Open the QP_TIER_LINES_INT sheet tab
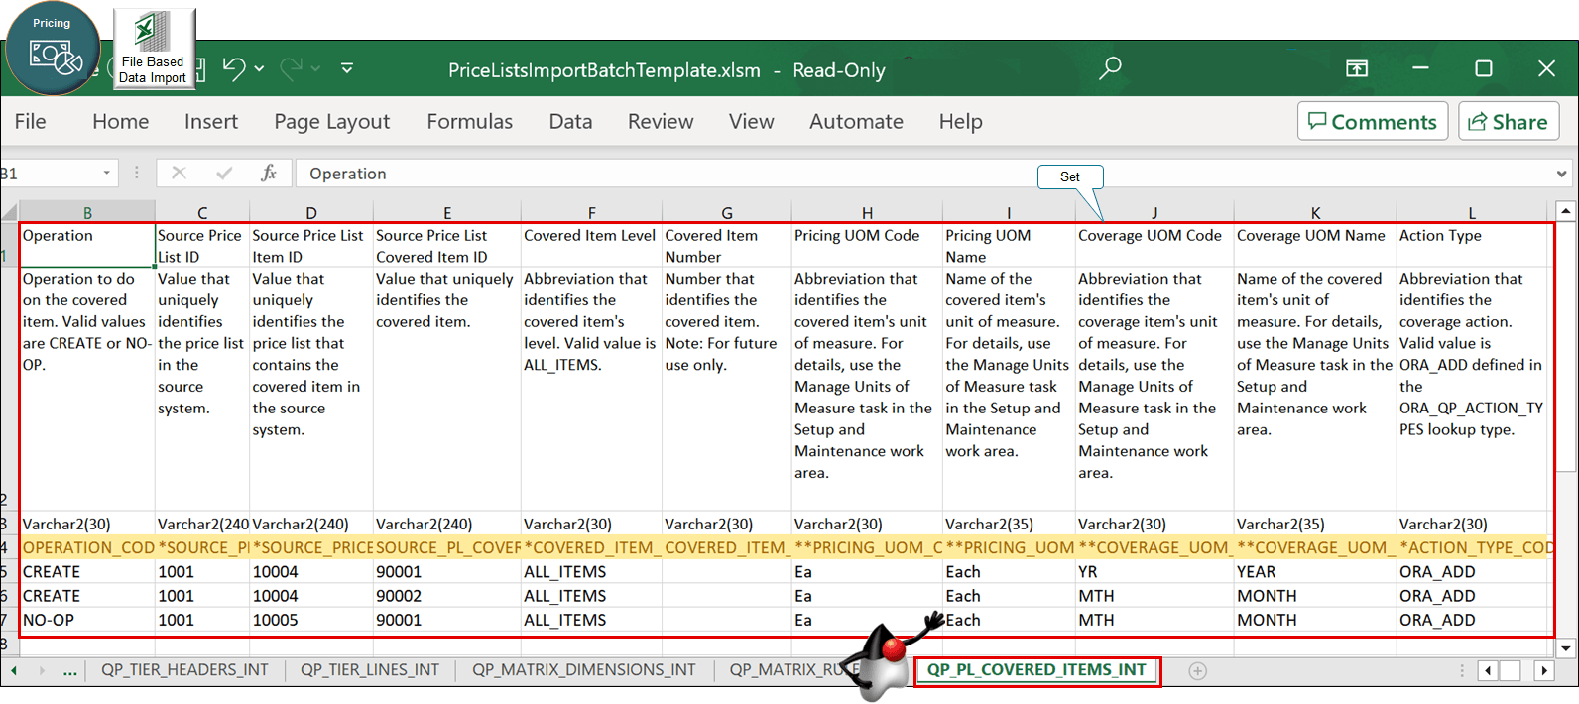This screenshot has width=1579, height=704. pyautogui.click(x=370, y=670)
